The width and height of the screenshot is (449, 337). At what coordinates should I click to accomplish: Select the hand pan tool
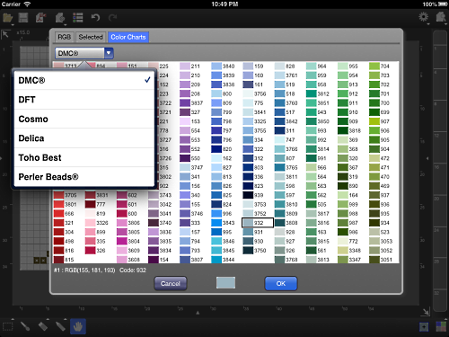click(78, 326)
